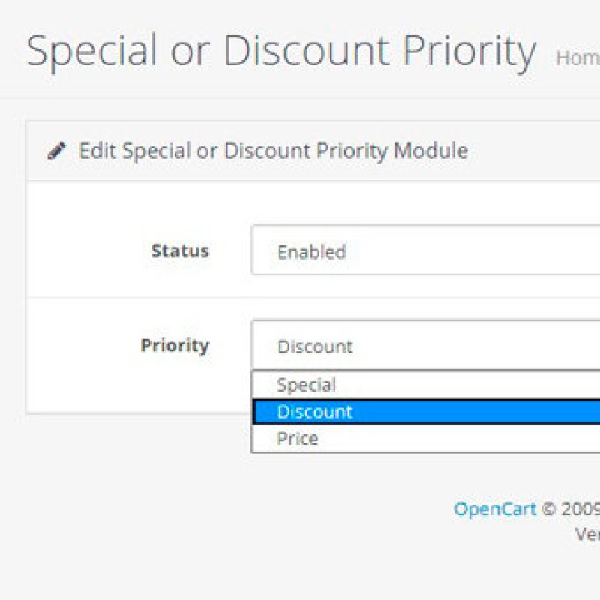Click the "Edit Special or Discount Priority Module" heading
Image resolution: width=600 pixels, height=600 pixels.
[x=273, y=151]
